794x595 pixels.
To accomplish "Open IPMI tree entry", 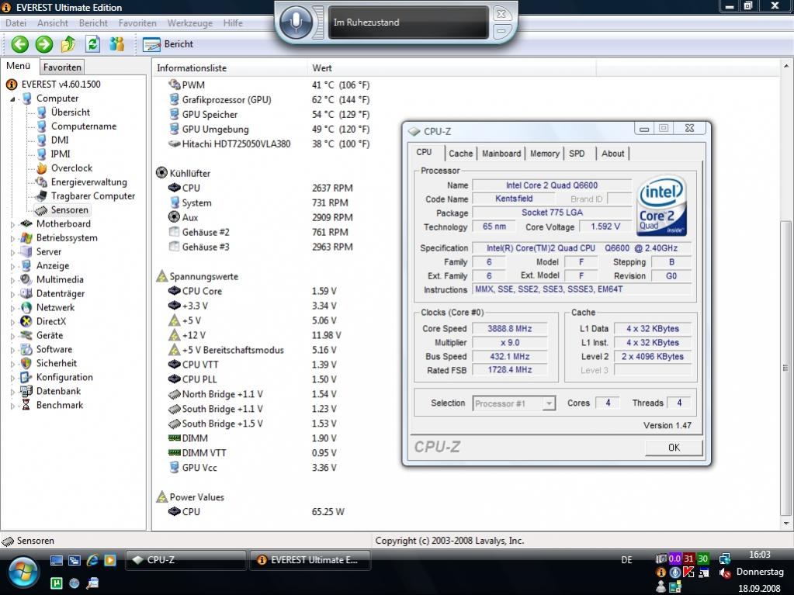I will pyautogui.click(x=61, y=154).
